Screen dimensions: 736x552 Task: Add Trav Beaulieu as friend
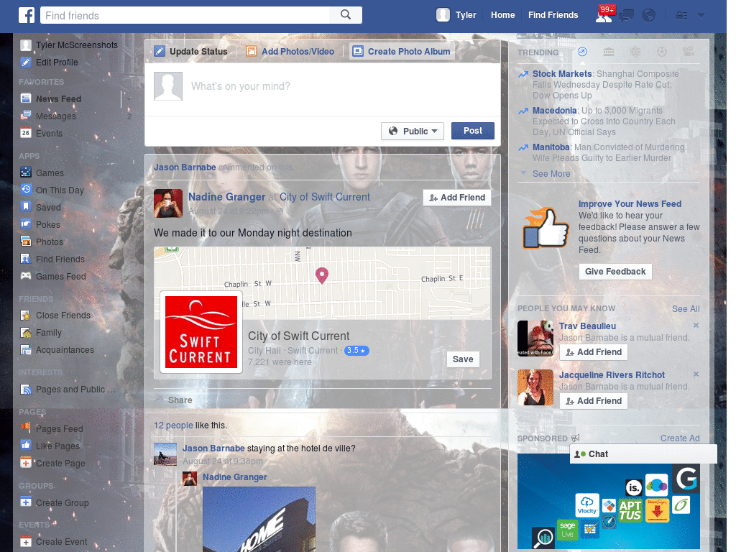click(594, 352)
